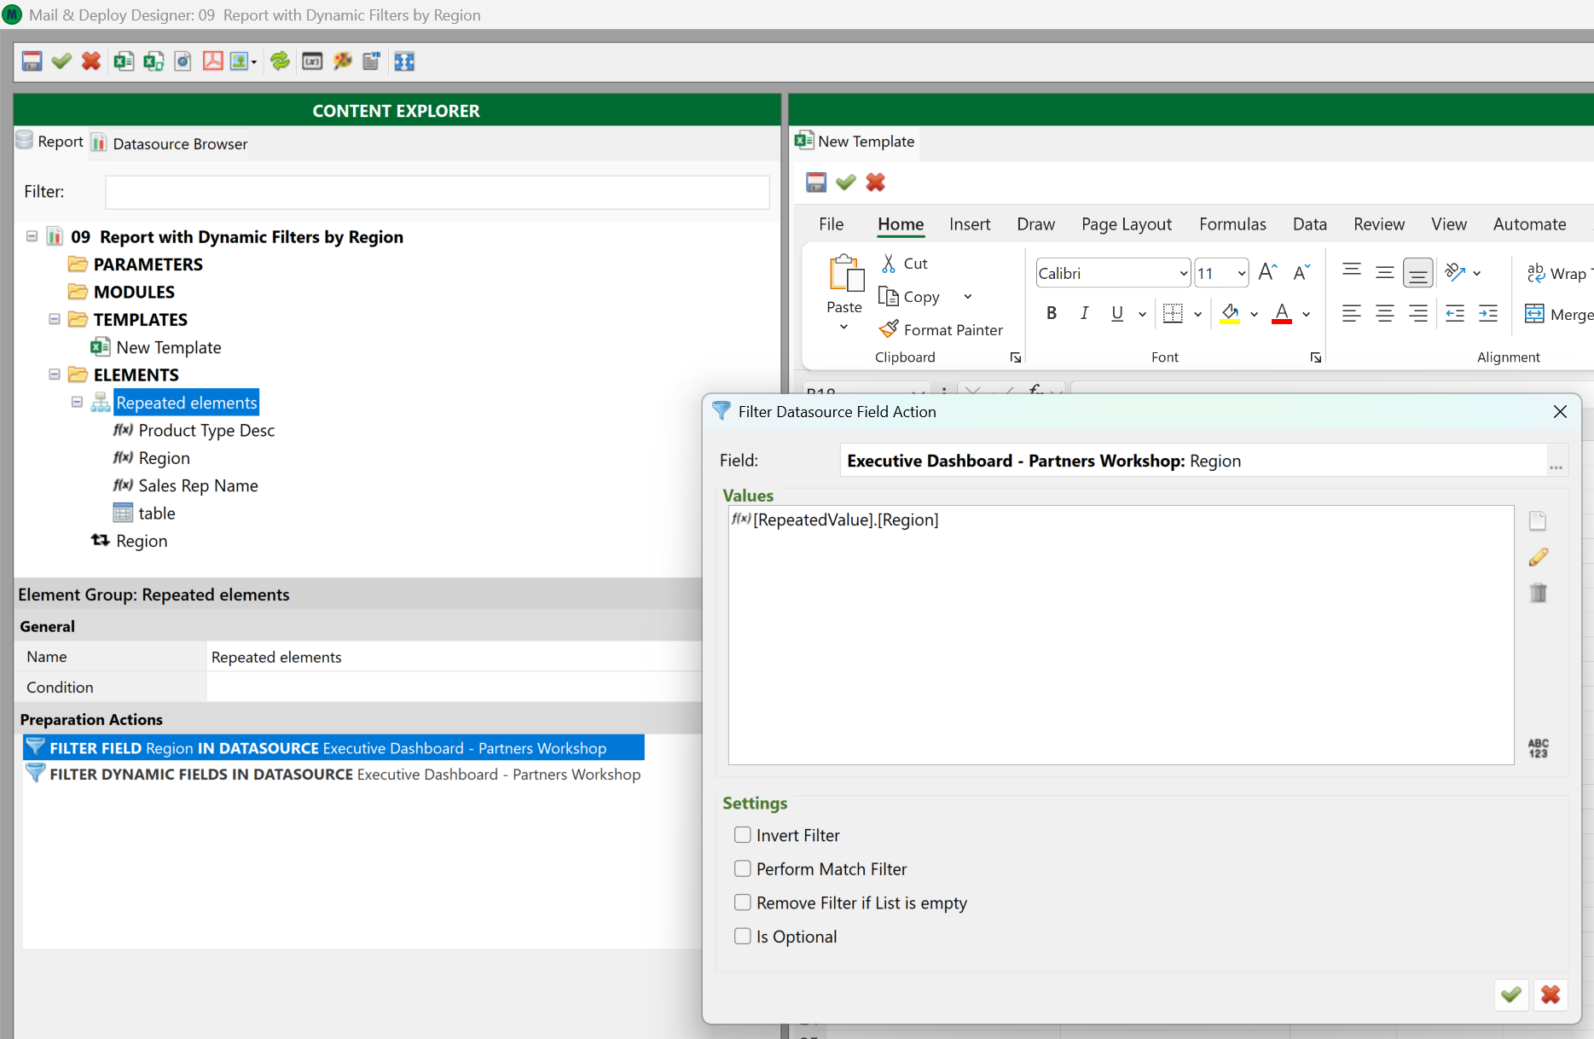
Task: Open the Insert ribbon tab
Action: [x=969, y=224]
